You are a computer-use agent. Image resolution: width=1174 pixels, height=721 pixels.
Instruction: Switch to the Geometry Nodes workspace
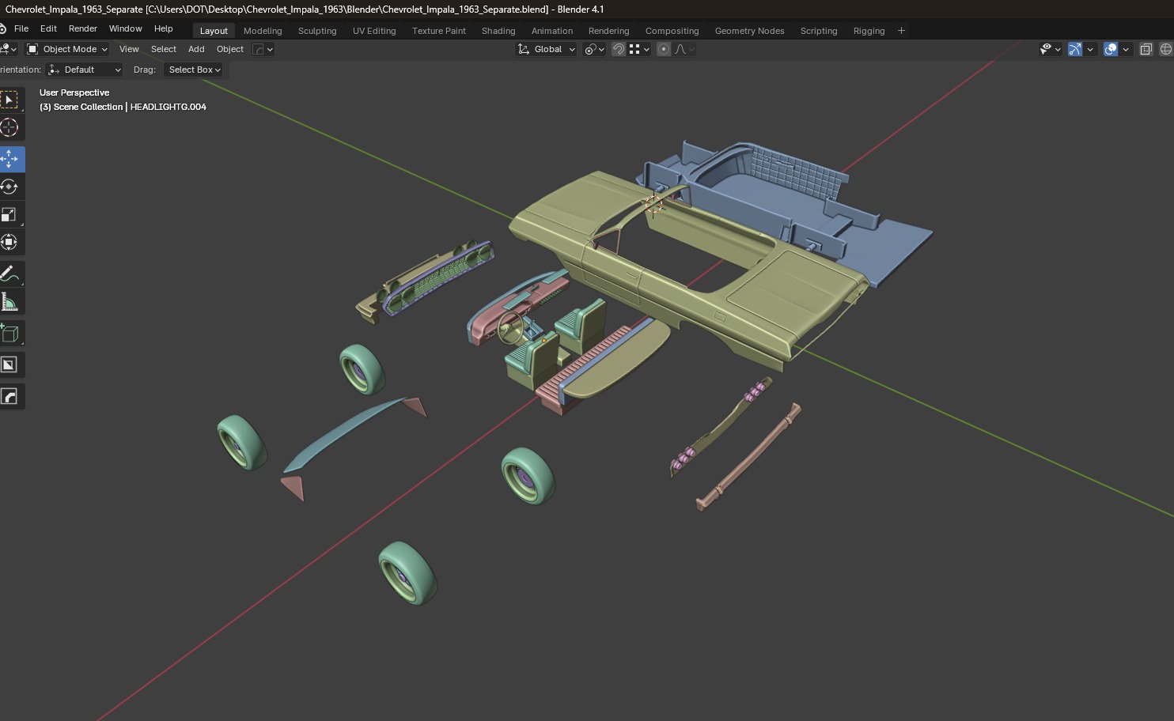750,31
